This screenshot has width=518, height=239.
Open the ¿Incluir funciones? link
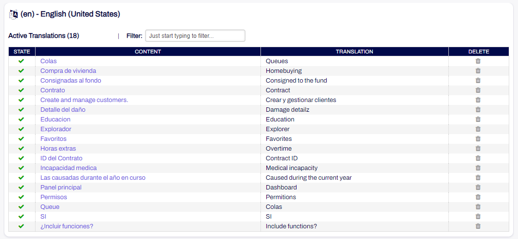(67, 226)
